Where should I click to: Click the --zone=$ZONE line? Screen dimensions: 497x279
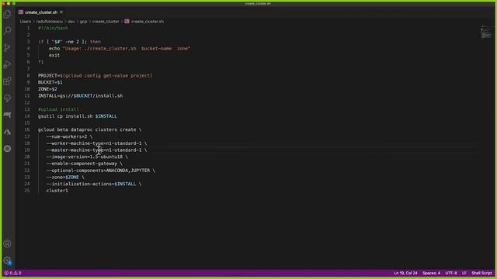65,177
